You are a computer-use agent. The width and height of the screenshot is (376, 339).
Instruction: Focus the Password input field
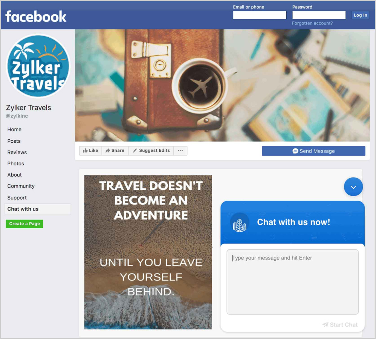point(319,15)
